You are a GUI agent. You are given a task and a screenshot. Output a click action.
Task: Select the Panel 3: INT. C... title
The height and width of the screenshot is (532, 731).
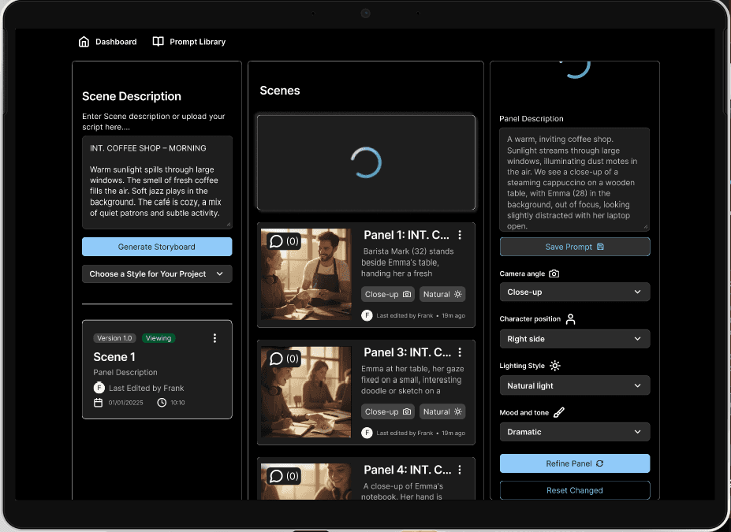pos(407,352)
